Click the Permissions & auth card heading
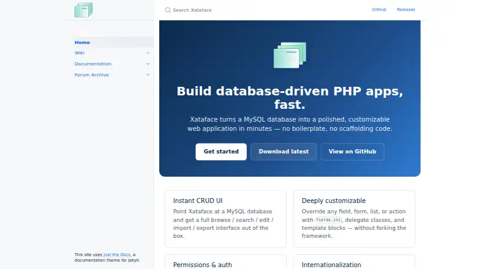This screenshot has height=269, width=490. pos(203,265)
